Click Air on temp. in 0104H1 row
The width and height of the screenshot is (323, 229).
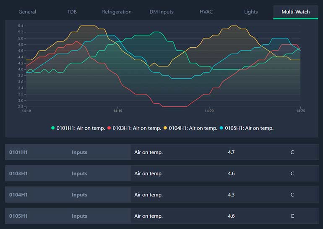[148, 195]
